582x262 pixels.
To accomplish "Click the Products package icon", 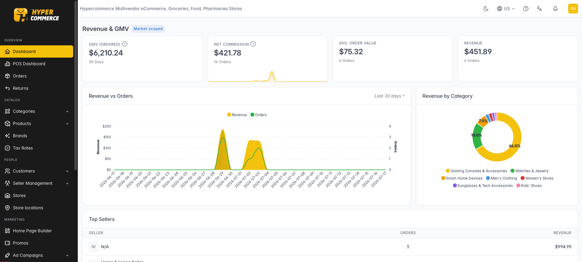I will click(x=7, y=124).
